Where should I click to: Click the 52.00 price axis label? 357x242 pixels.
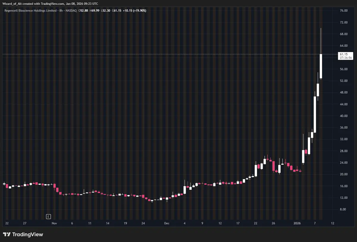344,81
